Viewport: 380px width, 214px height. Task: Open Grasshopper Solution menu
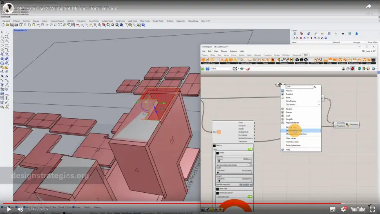(x=233, y=51)
